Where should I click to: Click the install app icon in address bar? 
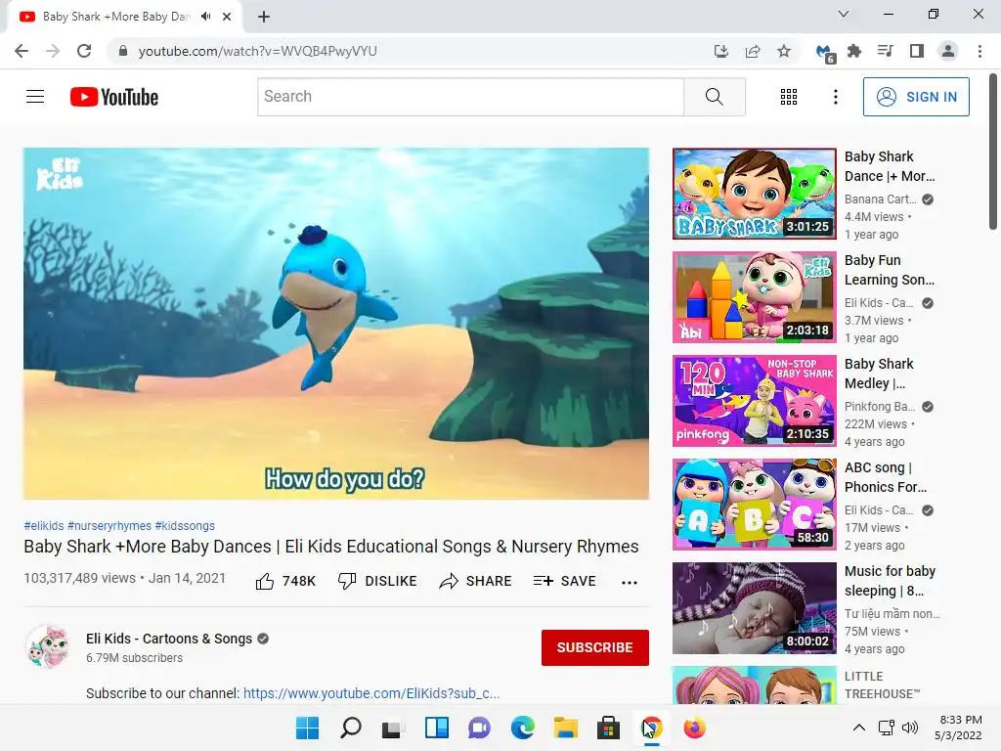(x=721, y=51)
